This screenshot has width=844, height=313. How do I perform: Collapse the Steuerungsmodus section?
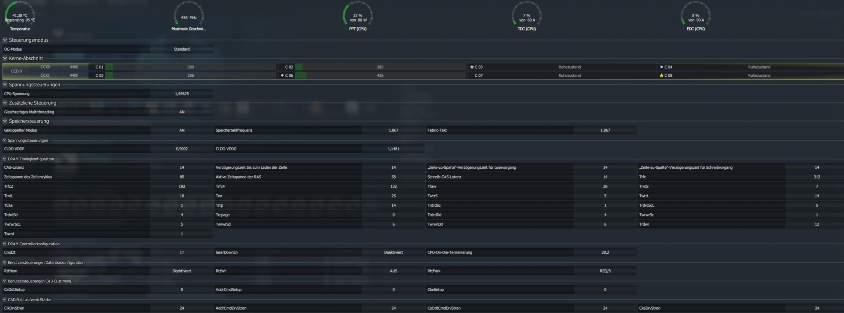point(5,40)
